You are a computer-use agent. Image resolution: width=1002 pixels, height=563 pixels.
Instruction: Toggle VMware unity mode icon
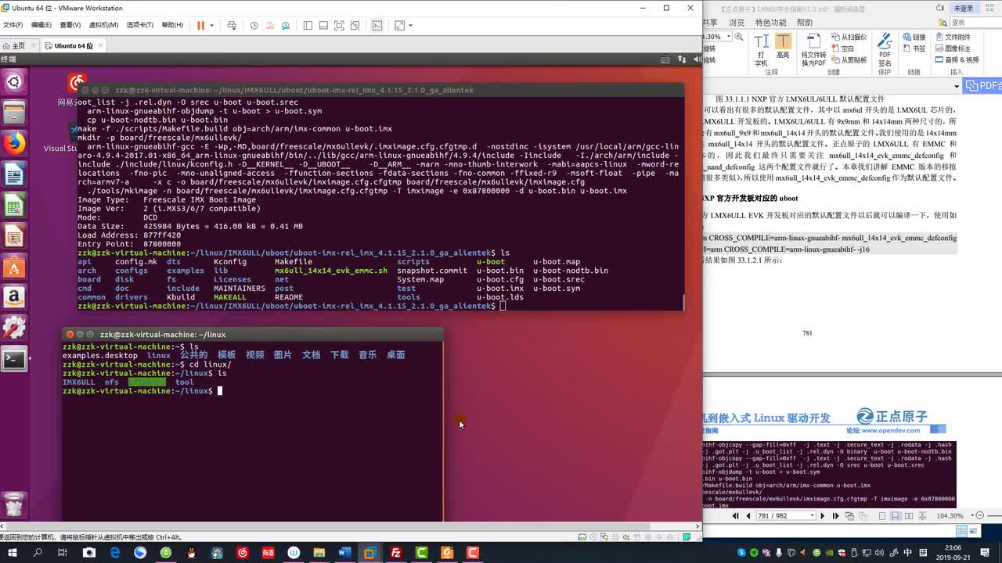coord(355,25)
